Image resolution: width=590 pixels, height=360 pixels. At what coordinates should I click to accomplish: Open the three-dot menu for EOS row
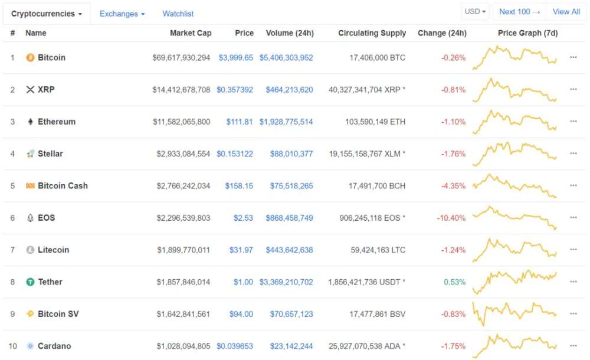(573, 218)
